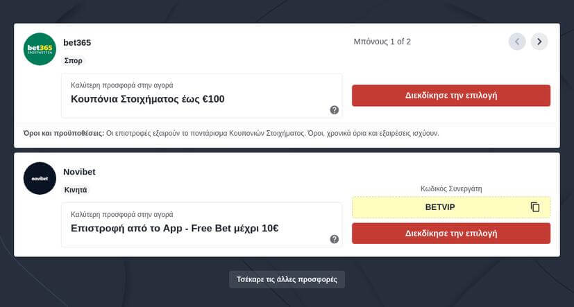The image size is (574, 307).
Task: Click the Novibet logo
Action: (x=40, y=178)
